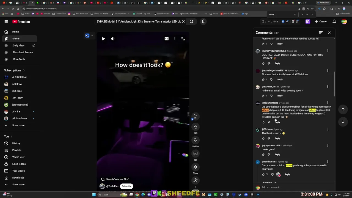Open Downloads in the sidebar
Image resolution: width=352 pixels, height=198 pixels.
(x=20, y=178)
